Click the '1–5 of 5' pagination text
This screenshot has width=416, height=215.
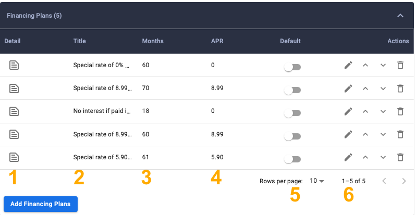pos(353,181)
